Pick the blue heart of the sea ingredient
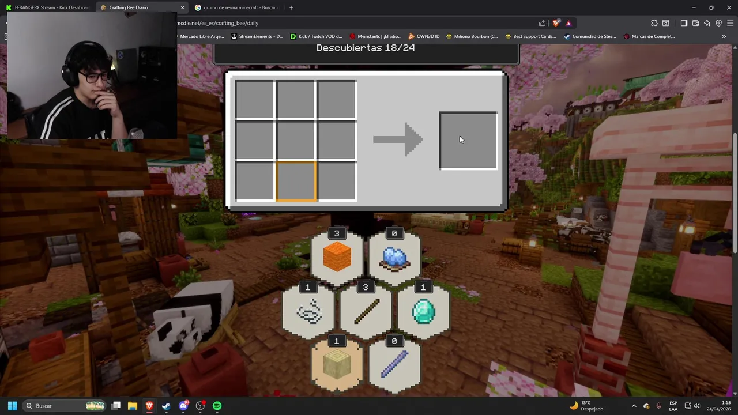Viewport: 738px width, 415px height. (394, 257)
